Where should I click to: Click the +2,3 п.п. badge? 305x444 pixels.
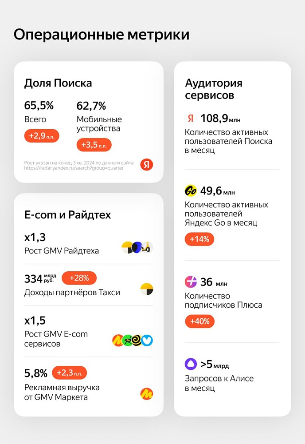[x=69, y=373]
